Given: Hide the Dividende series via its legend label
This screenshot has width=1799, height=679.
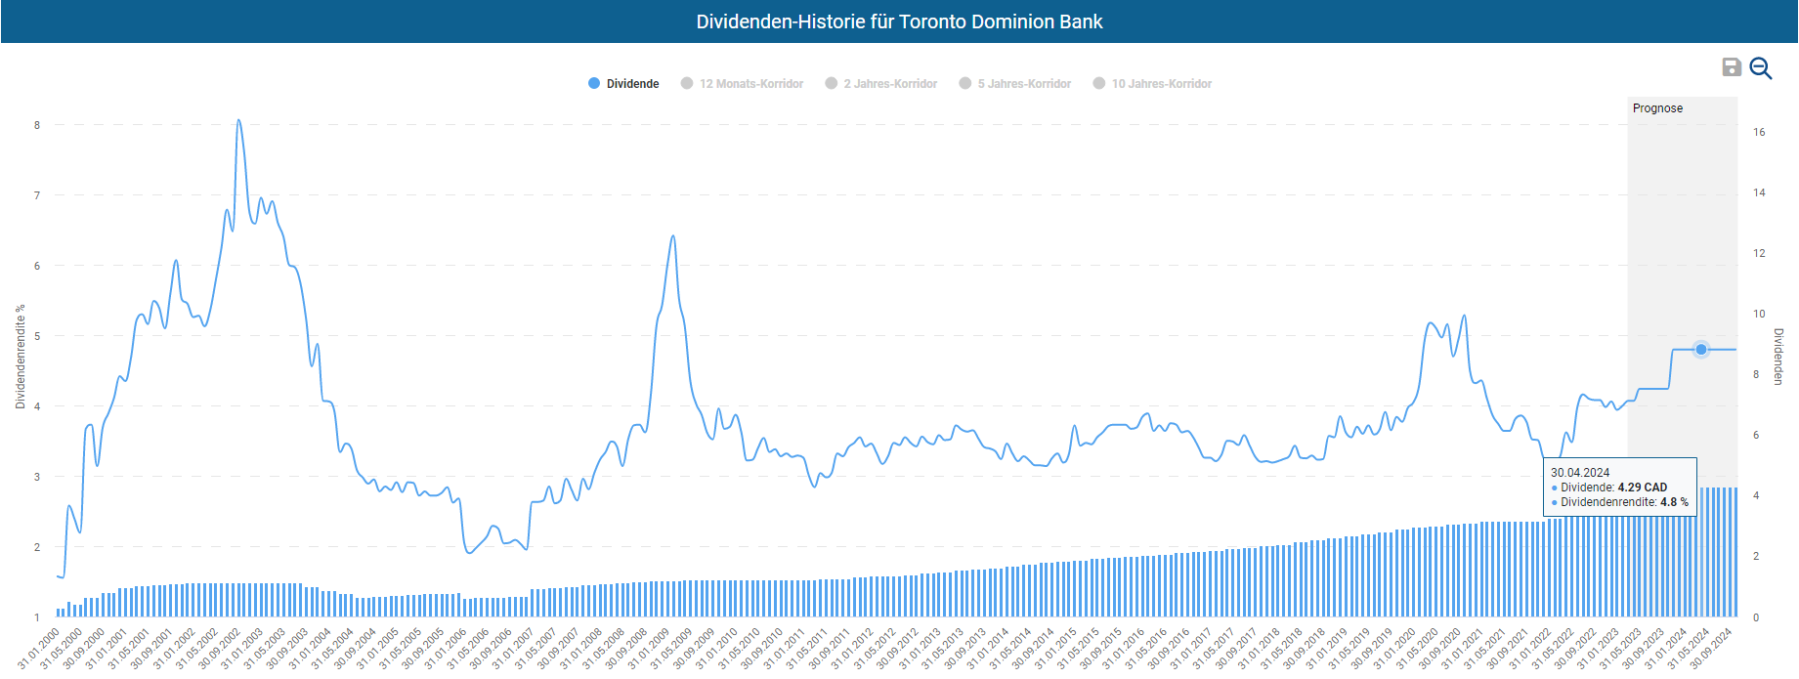Looking at the screenshot, I should click(632, 84).
